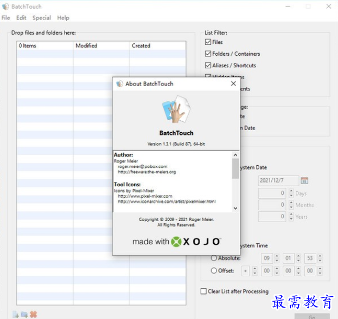Click the absolute hours stepper beside 09

pos(277,258)
